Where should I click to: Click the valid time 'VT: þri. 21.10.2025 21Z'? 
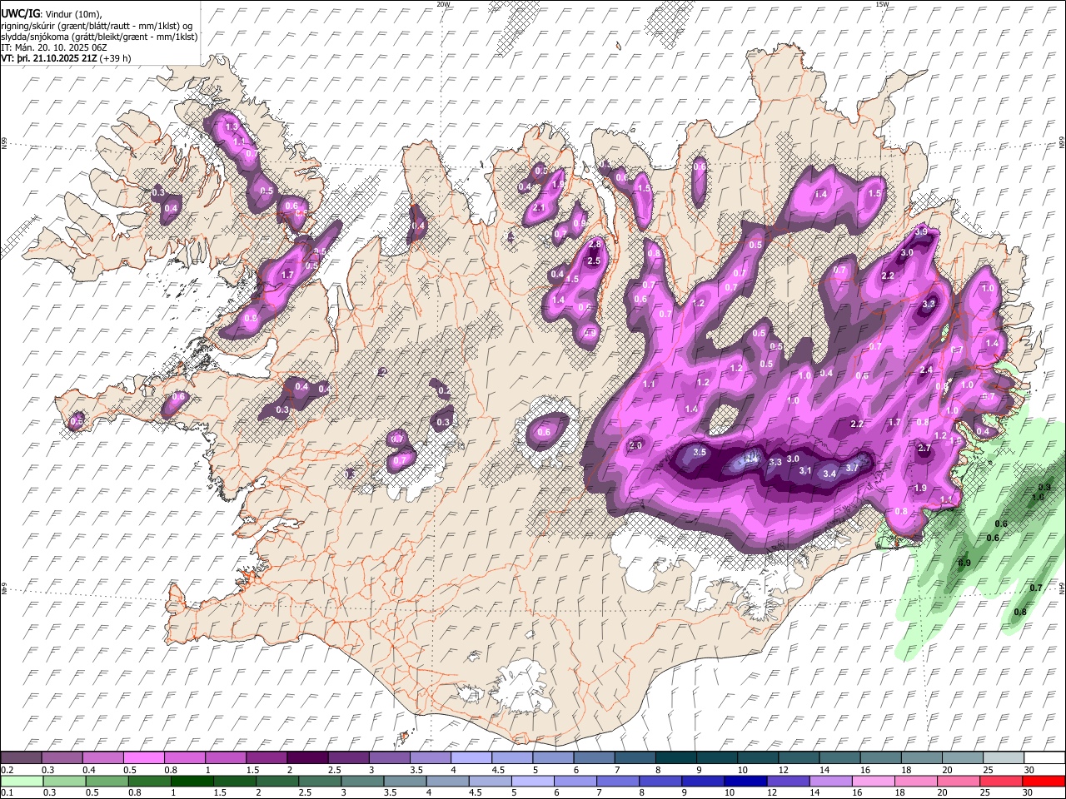pos(49,59)
